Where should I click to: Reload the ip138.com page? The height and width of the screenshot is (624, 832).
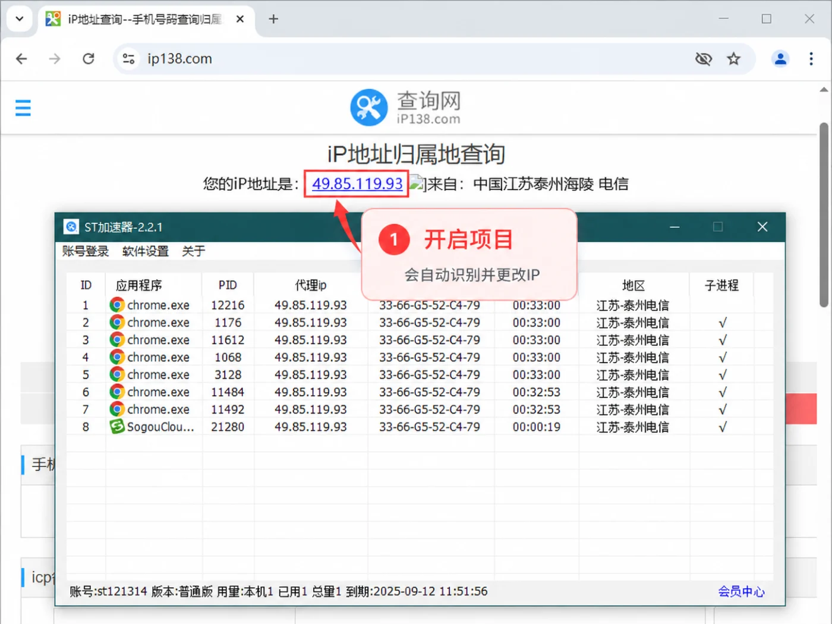(x=89, y=59)
